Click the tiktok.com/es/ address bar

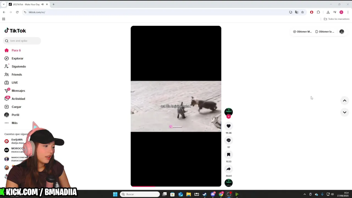tap(154, 12)
